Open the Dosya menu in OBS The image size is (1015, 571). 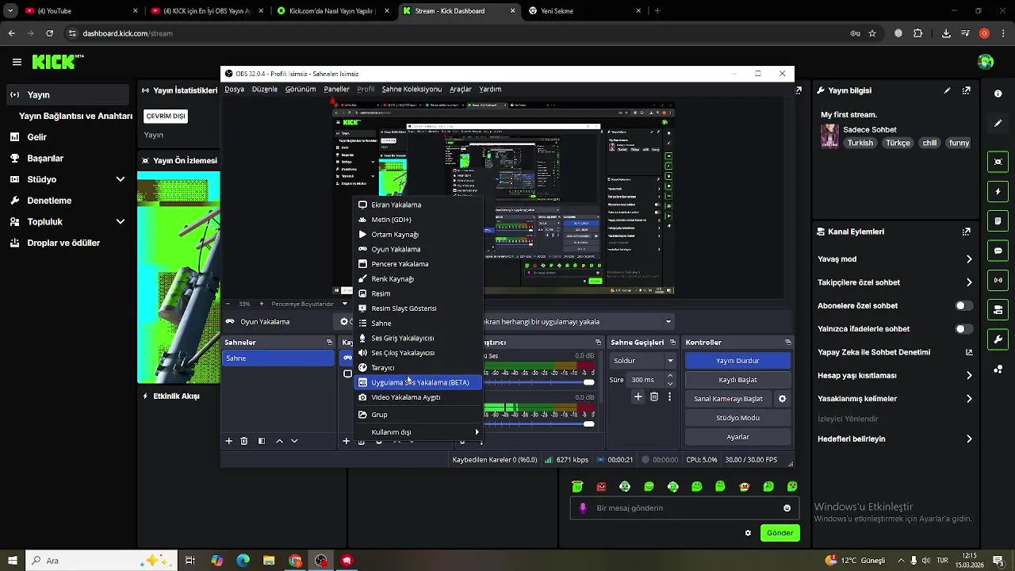tap(234, 90)
